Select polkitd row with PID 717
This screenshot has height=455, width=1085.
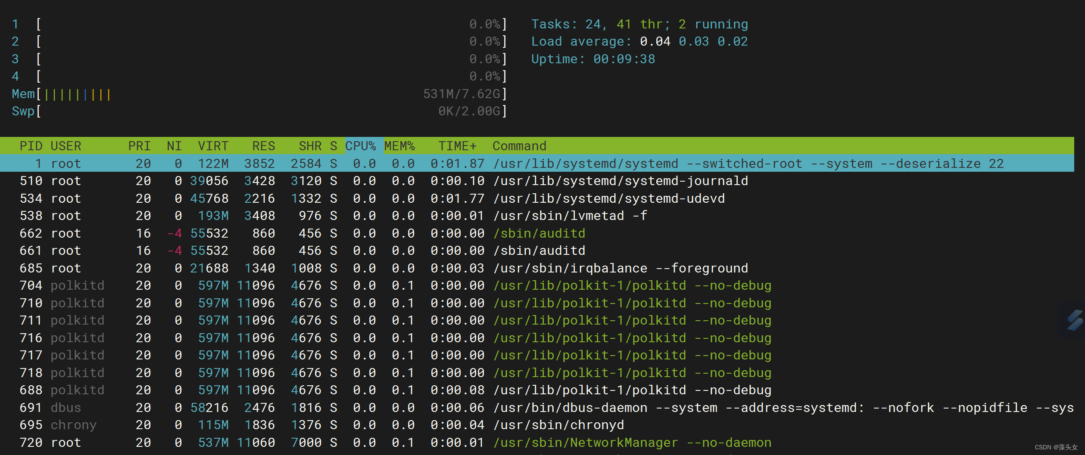[x=537, y=355]
